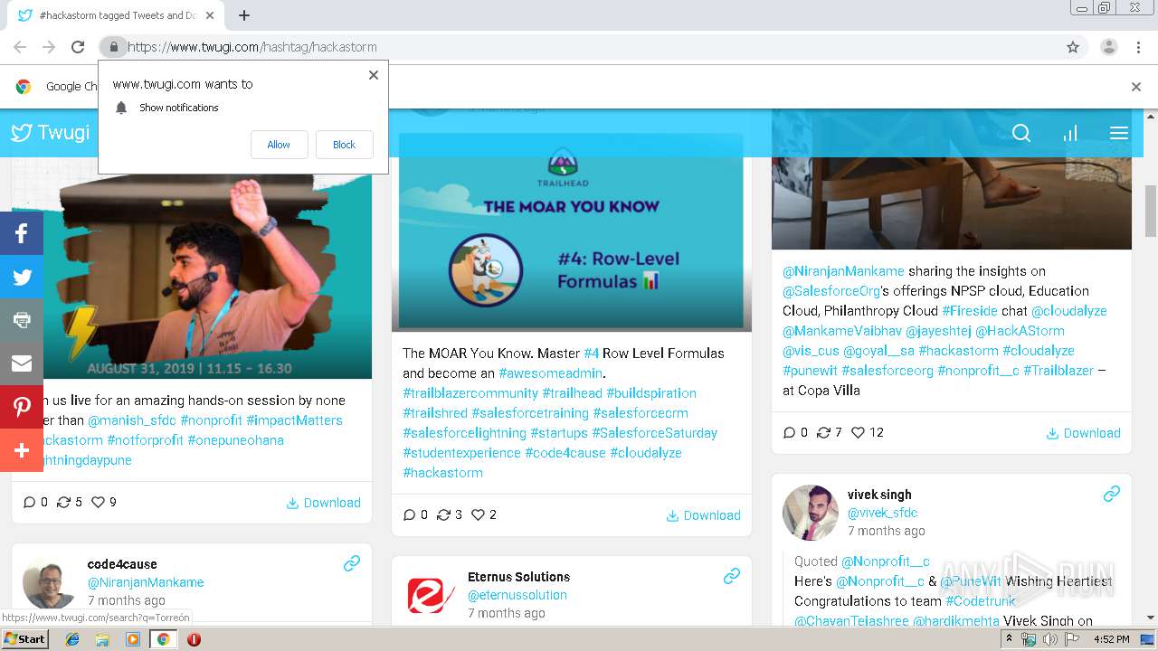Open @vivek_sfdc profile link
Viewport: 1158px width, 651px height.
[x=883, y=513]
